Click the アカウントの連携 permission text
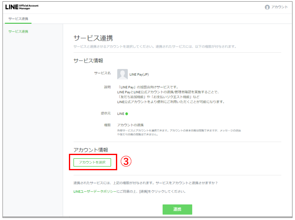Image resolution: width=295 pixels, height=220 pixels. pyautogui.click(x=130, y=125)
